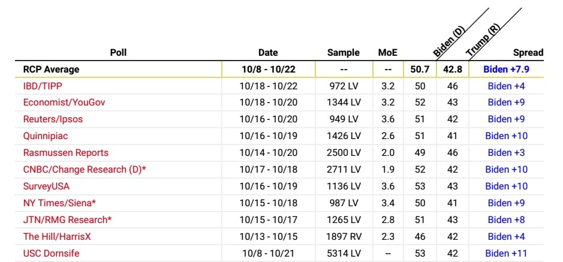Click the Spread column header
This screenshot has width=563, height=262.
(x=528, y=53)
